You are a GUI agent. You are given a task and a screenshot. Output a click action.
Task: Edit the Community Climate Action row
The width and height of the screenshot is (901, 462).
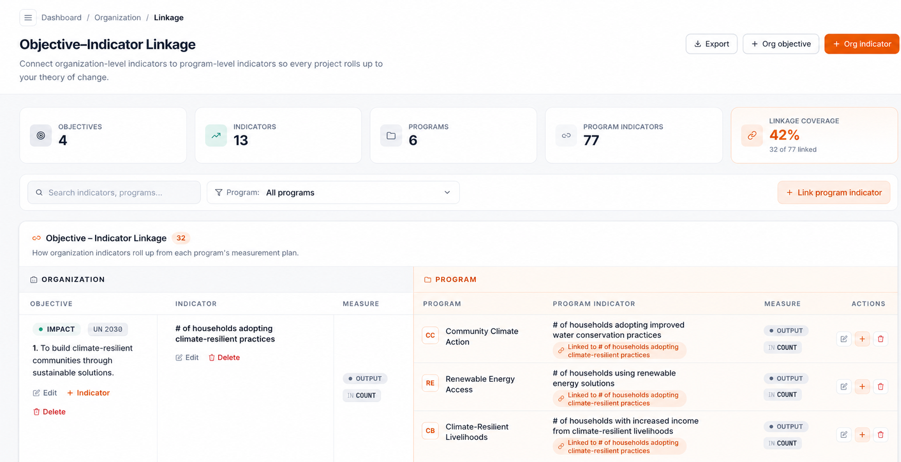[x=844, y=339]
